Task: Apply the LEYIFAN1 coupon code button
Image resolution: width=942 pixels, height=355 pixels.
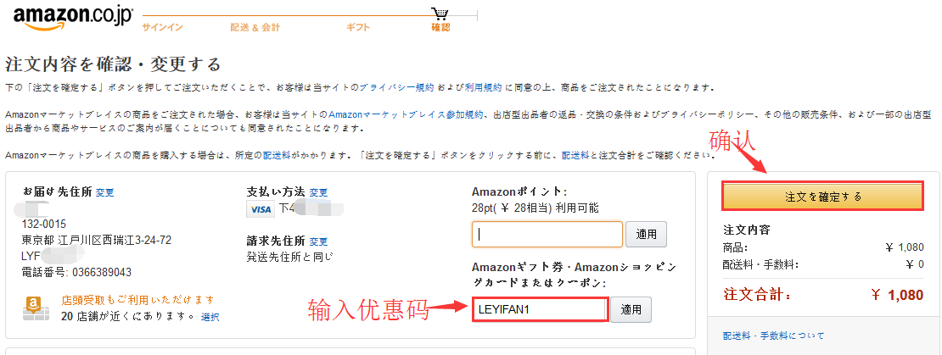Action: pyautogui.click(x=631, y=310)
